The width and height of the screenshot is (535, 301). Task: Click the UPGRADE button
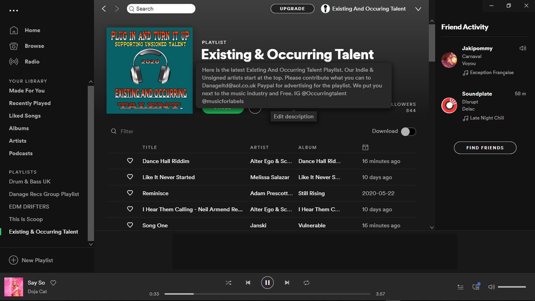pos(292,8)
